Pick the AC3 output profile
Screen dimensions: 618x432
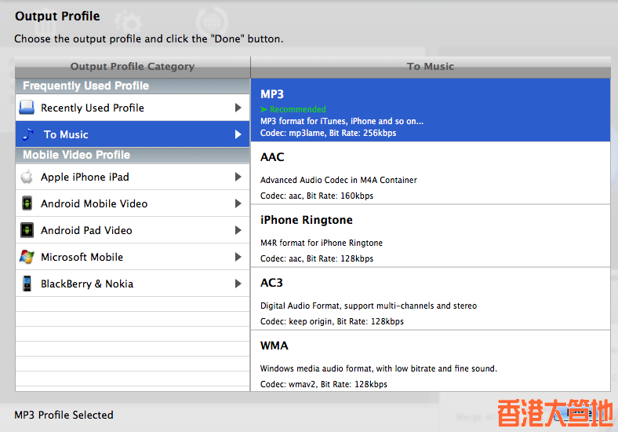point(431,299)
